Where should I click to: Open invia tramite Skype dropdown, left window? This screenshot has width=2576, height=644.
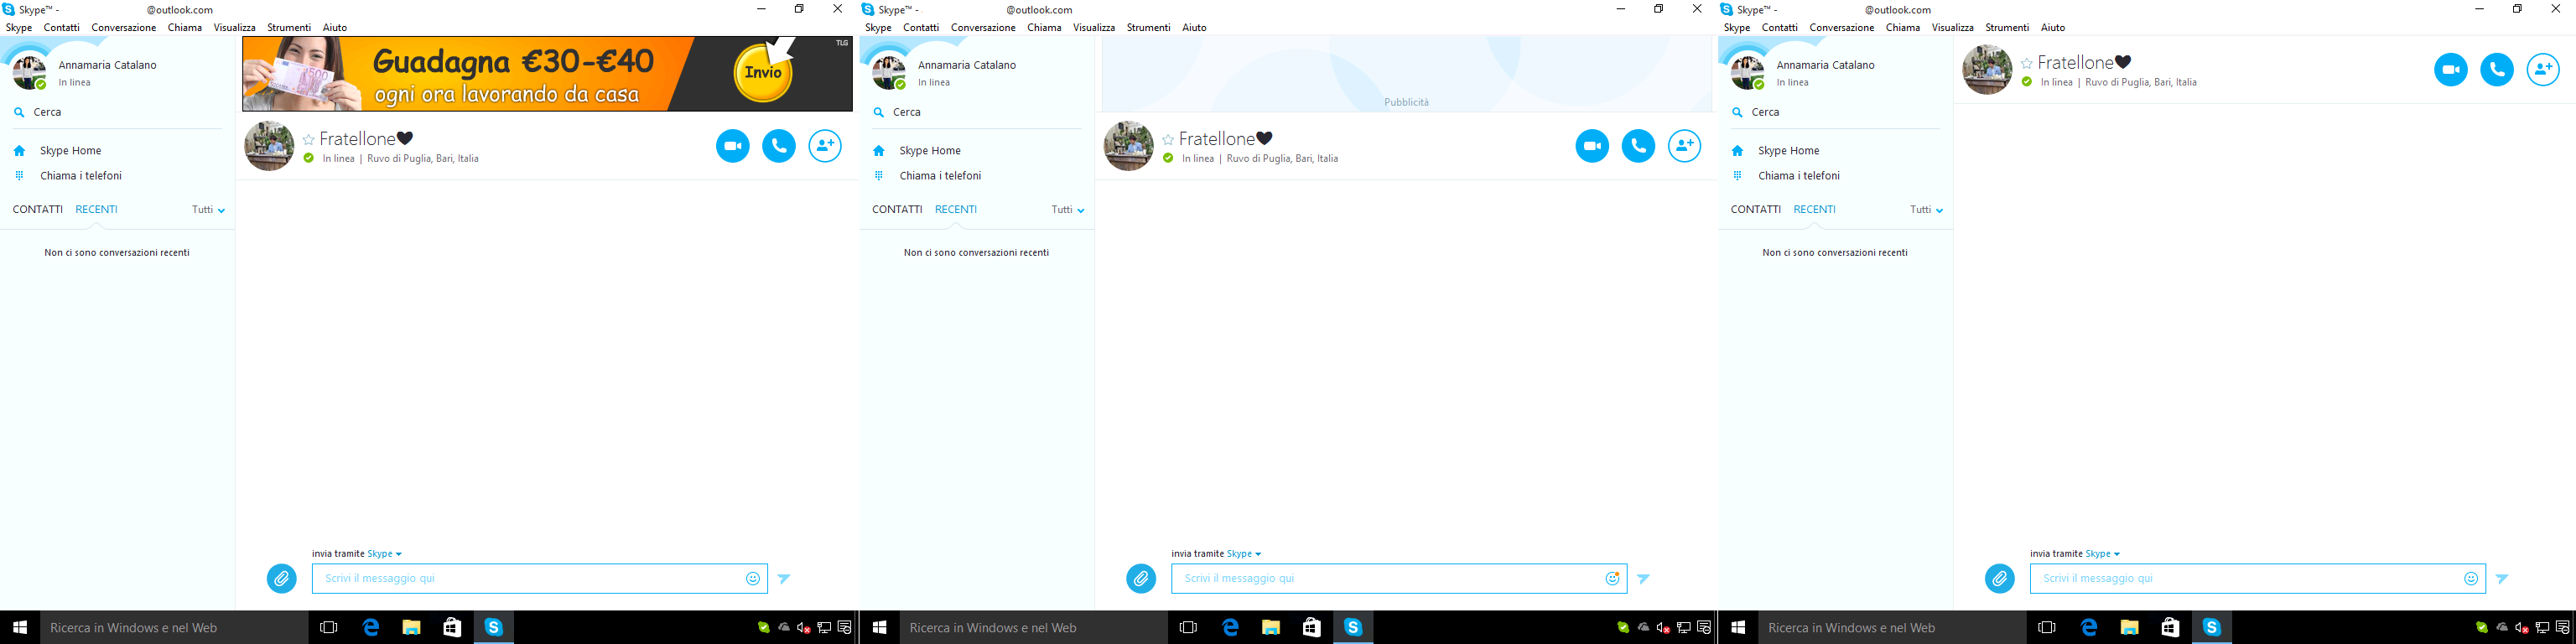(x=384, y=553)
